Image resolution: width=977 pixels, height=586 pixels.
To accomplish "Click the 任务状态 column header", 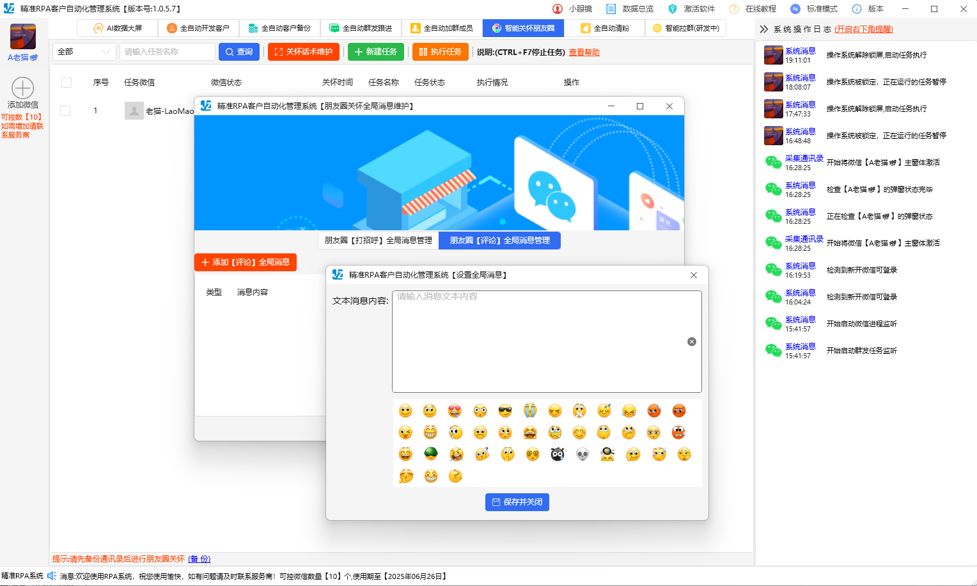I will 430,83.
